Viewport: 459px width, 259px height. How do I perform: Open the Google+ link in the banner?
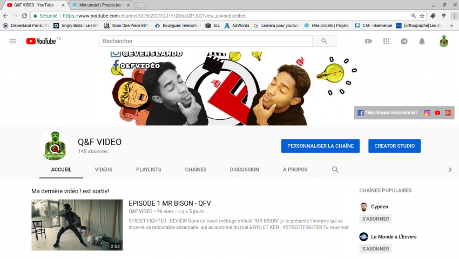(448, 113)
